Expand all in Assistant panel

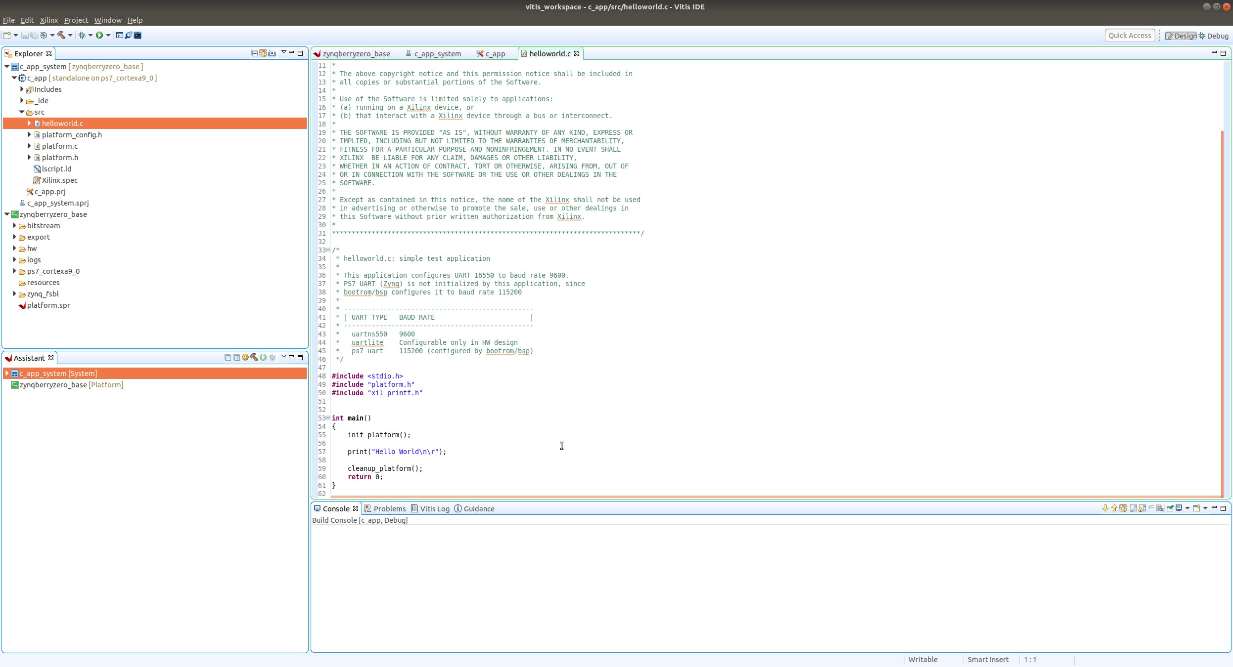tap(236, 358)
